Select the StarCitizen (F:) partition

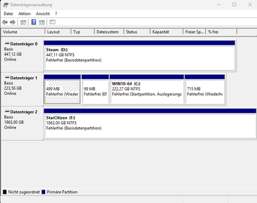point(150,123)
